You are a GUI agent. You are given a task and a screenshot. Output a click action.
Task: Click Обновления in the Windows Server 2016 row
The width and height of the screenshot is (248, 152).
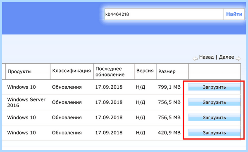click(x=67, y=102)
